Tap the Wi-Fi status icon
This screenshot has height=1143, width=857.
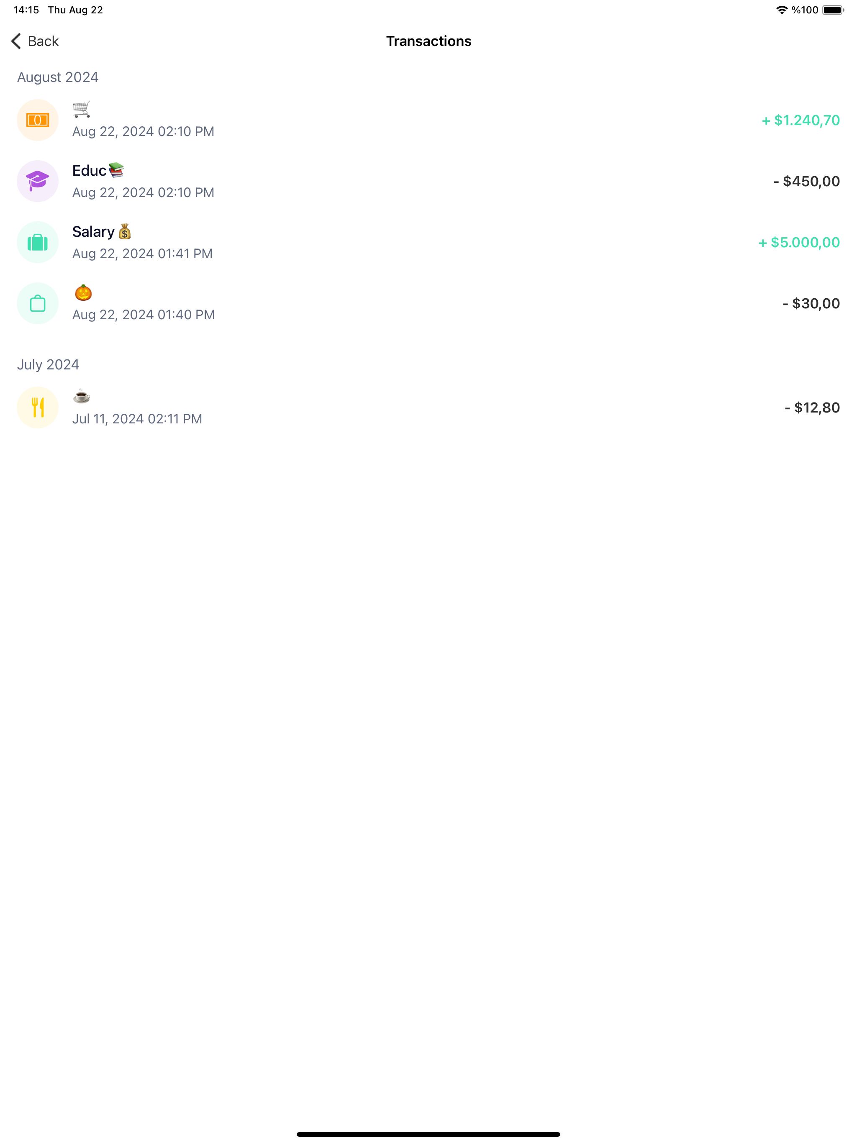(782, 10)
